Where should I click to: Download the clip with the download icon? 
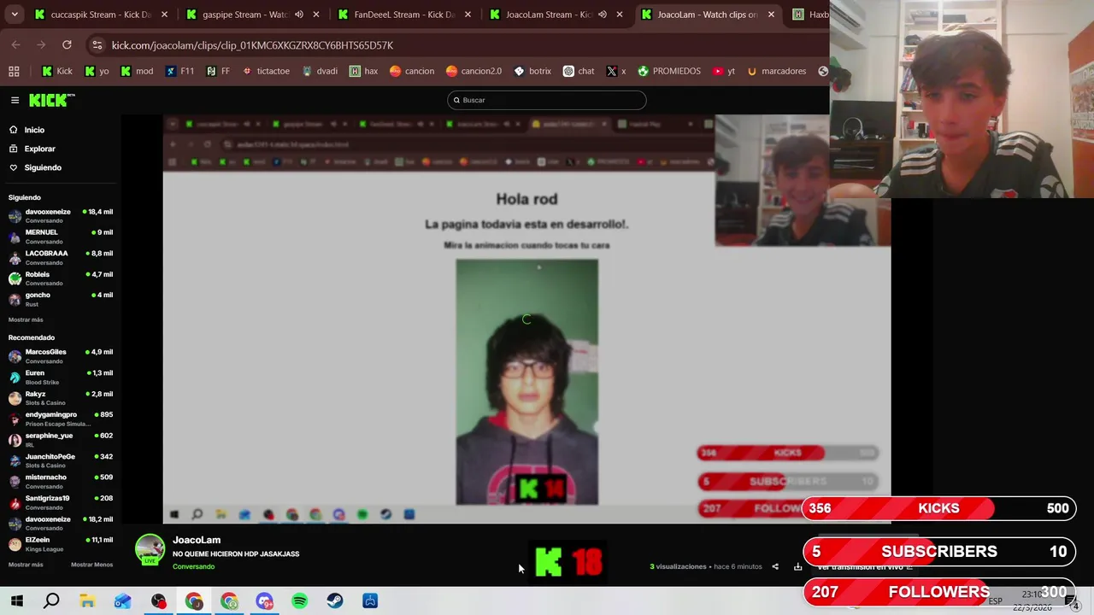coord(797,566)
